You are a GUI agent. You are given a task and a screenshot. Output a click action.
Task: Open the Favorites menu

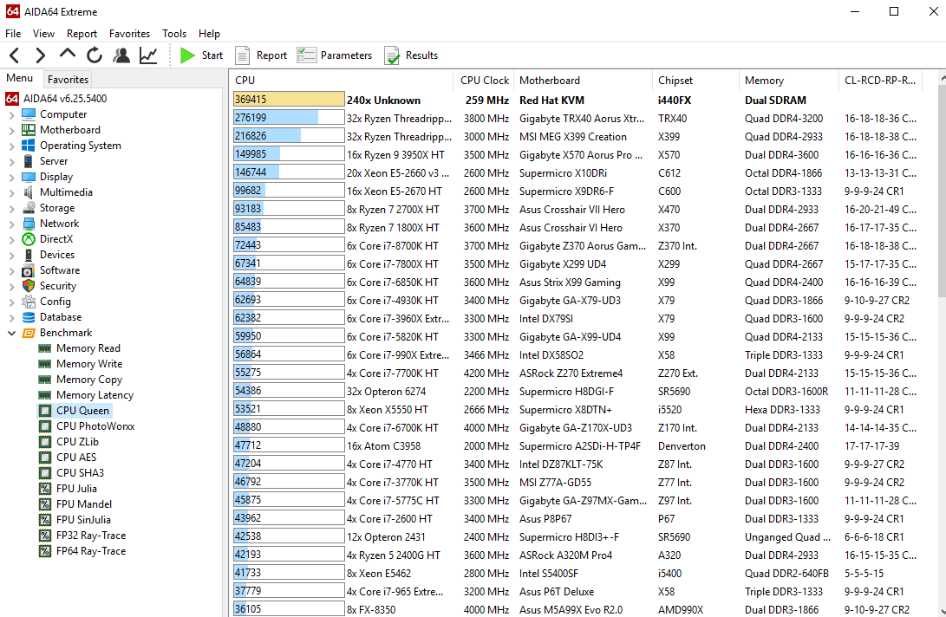pyautogui.click(x=130, y=34)
